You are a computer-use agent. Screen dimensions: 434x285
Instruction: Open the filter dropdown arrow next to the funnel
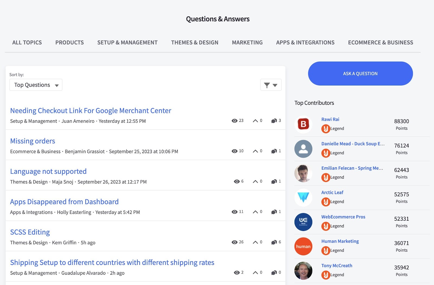point(275,85)
